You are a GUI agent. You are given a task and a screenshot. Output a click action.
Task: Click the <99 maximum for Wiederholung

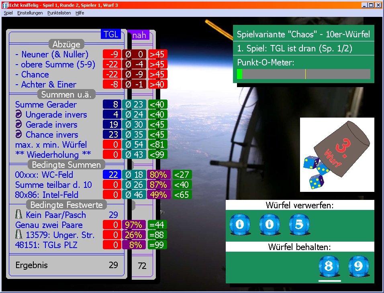pyautogui.click(x=157, y=155)
